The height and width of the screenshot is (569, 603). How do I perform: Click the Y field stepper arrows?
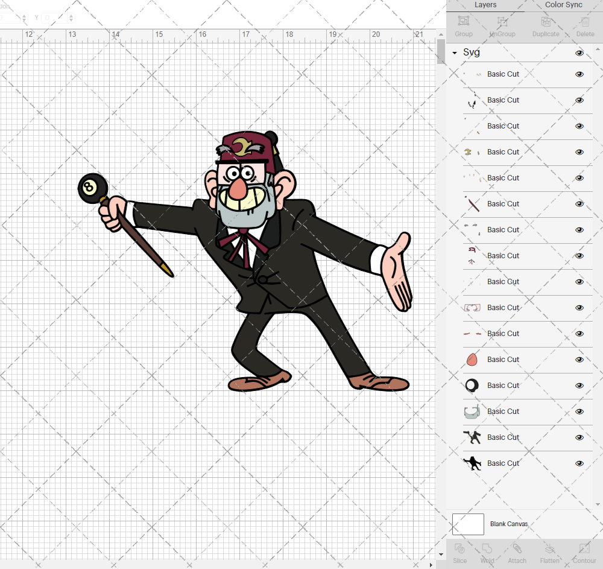point(71,17)
